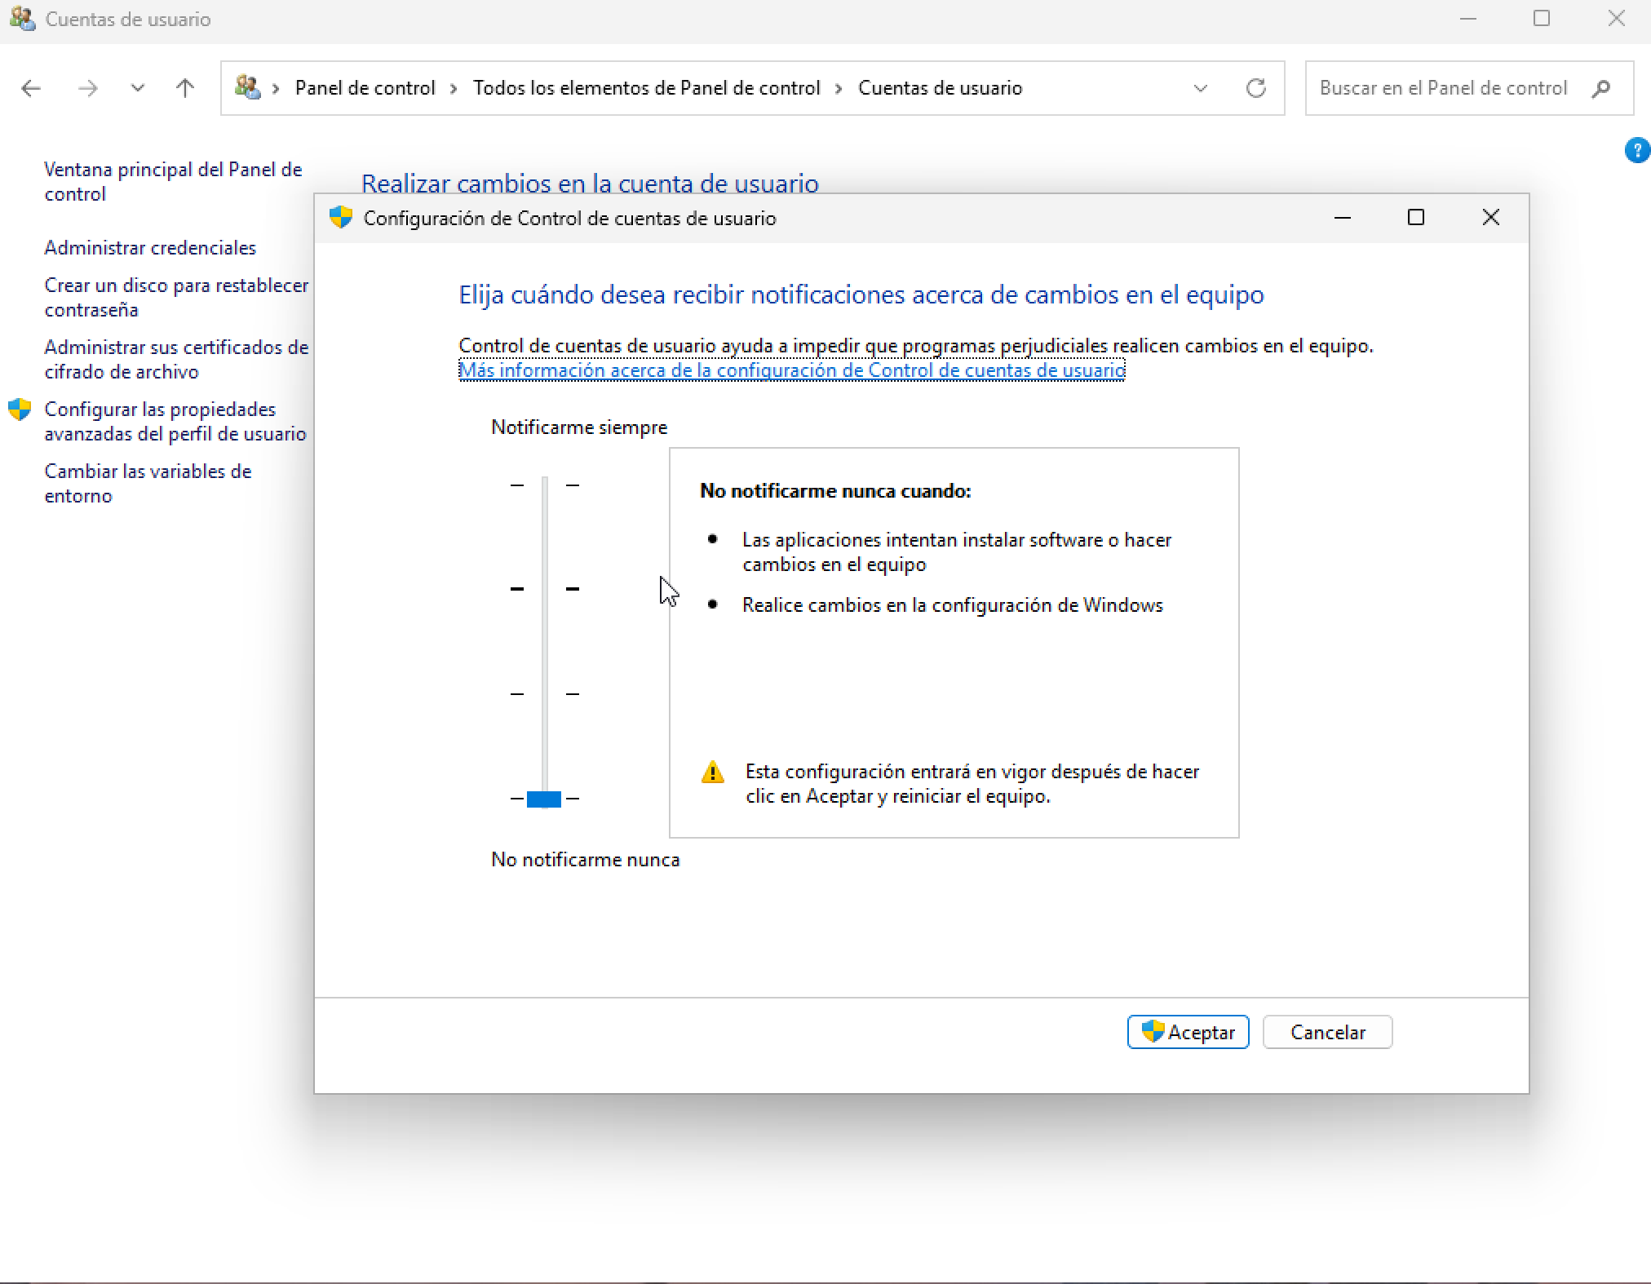Screen dimensions: 1651x1284
Task: Go up one level arrow
Action: (185, 88)
